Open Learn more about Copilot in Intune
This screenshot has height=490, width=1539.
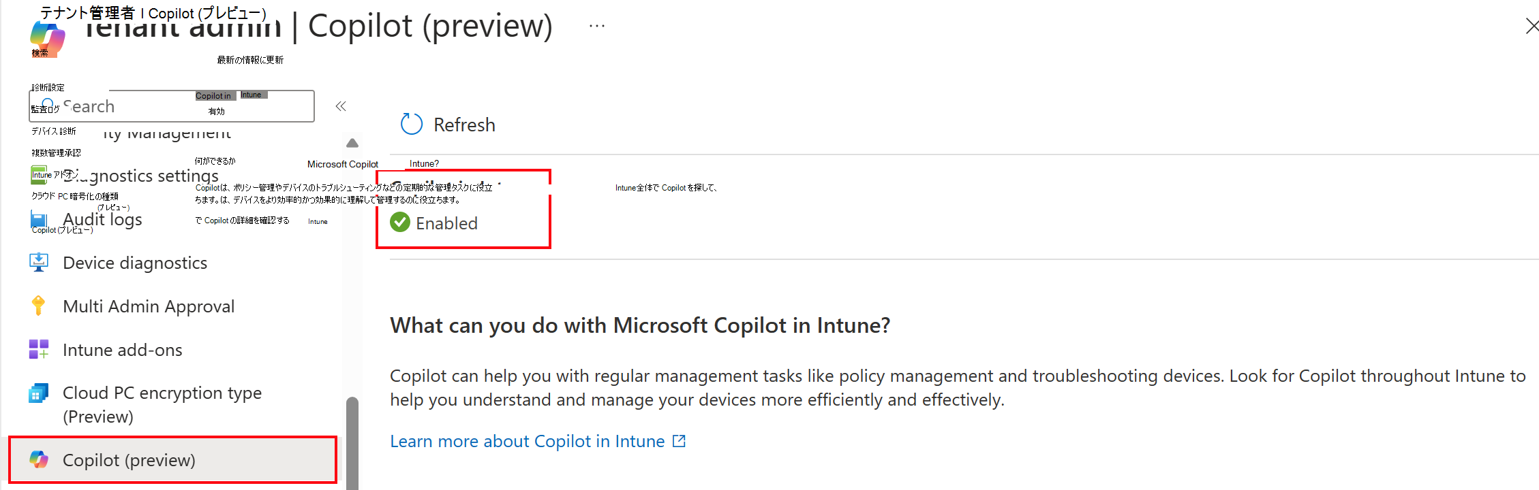pyautogui.click(x=527, y=441)
